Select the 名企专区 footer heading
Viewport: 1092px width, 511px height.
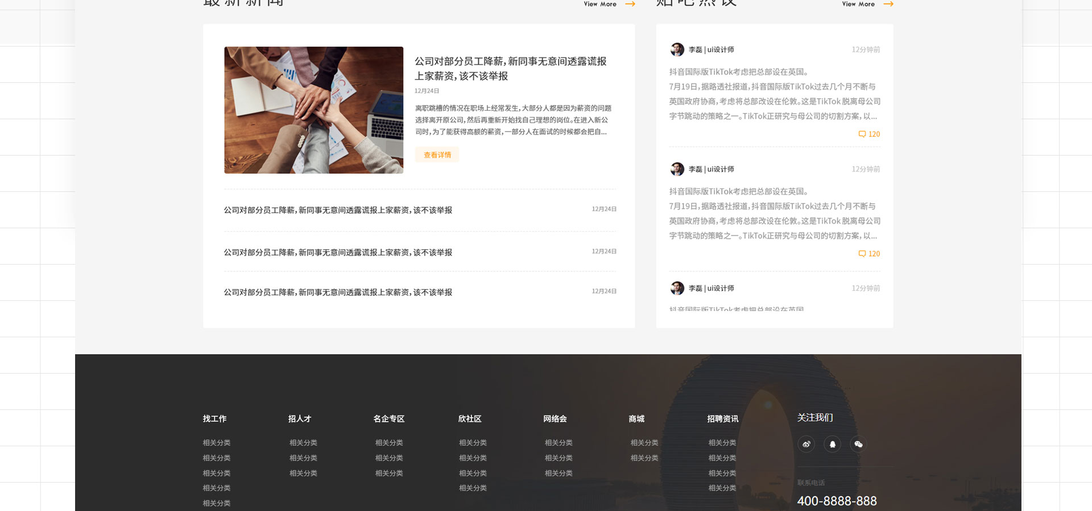[388, 419]
